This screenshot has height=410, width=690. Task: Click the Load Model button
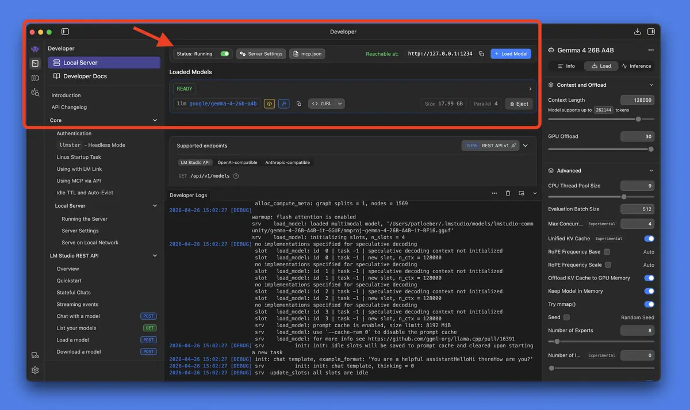point(511,53)
